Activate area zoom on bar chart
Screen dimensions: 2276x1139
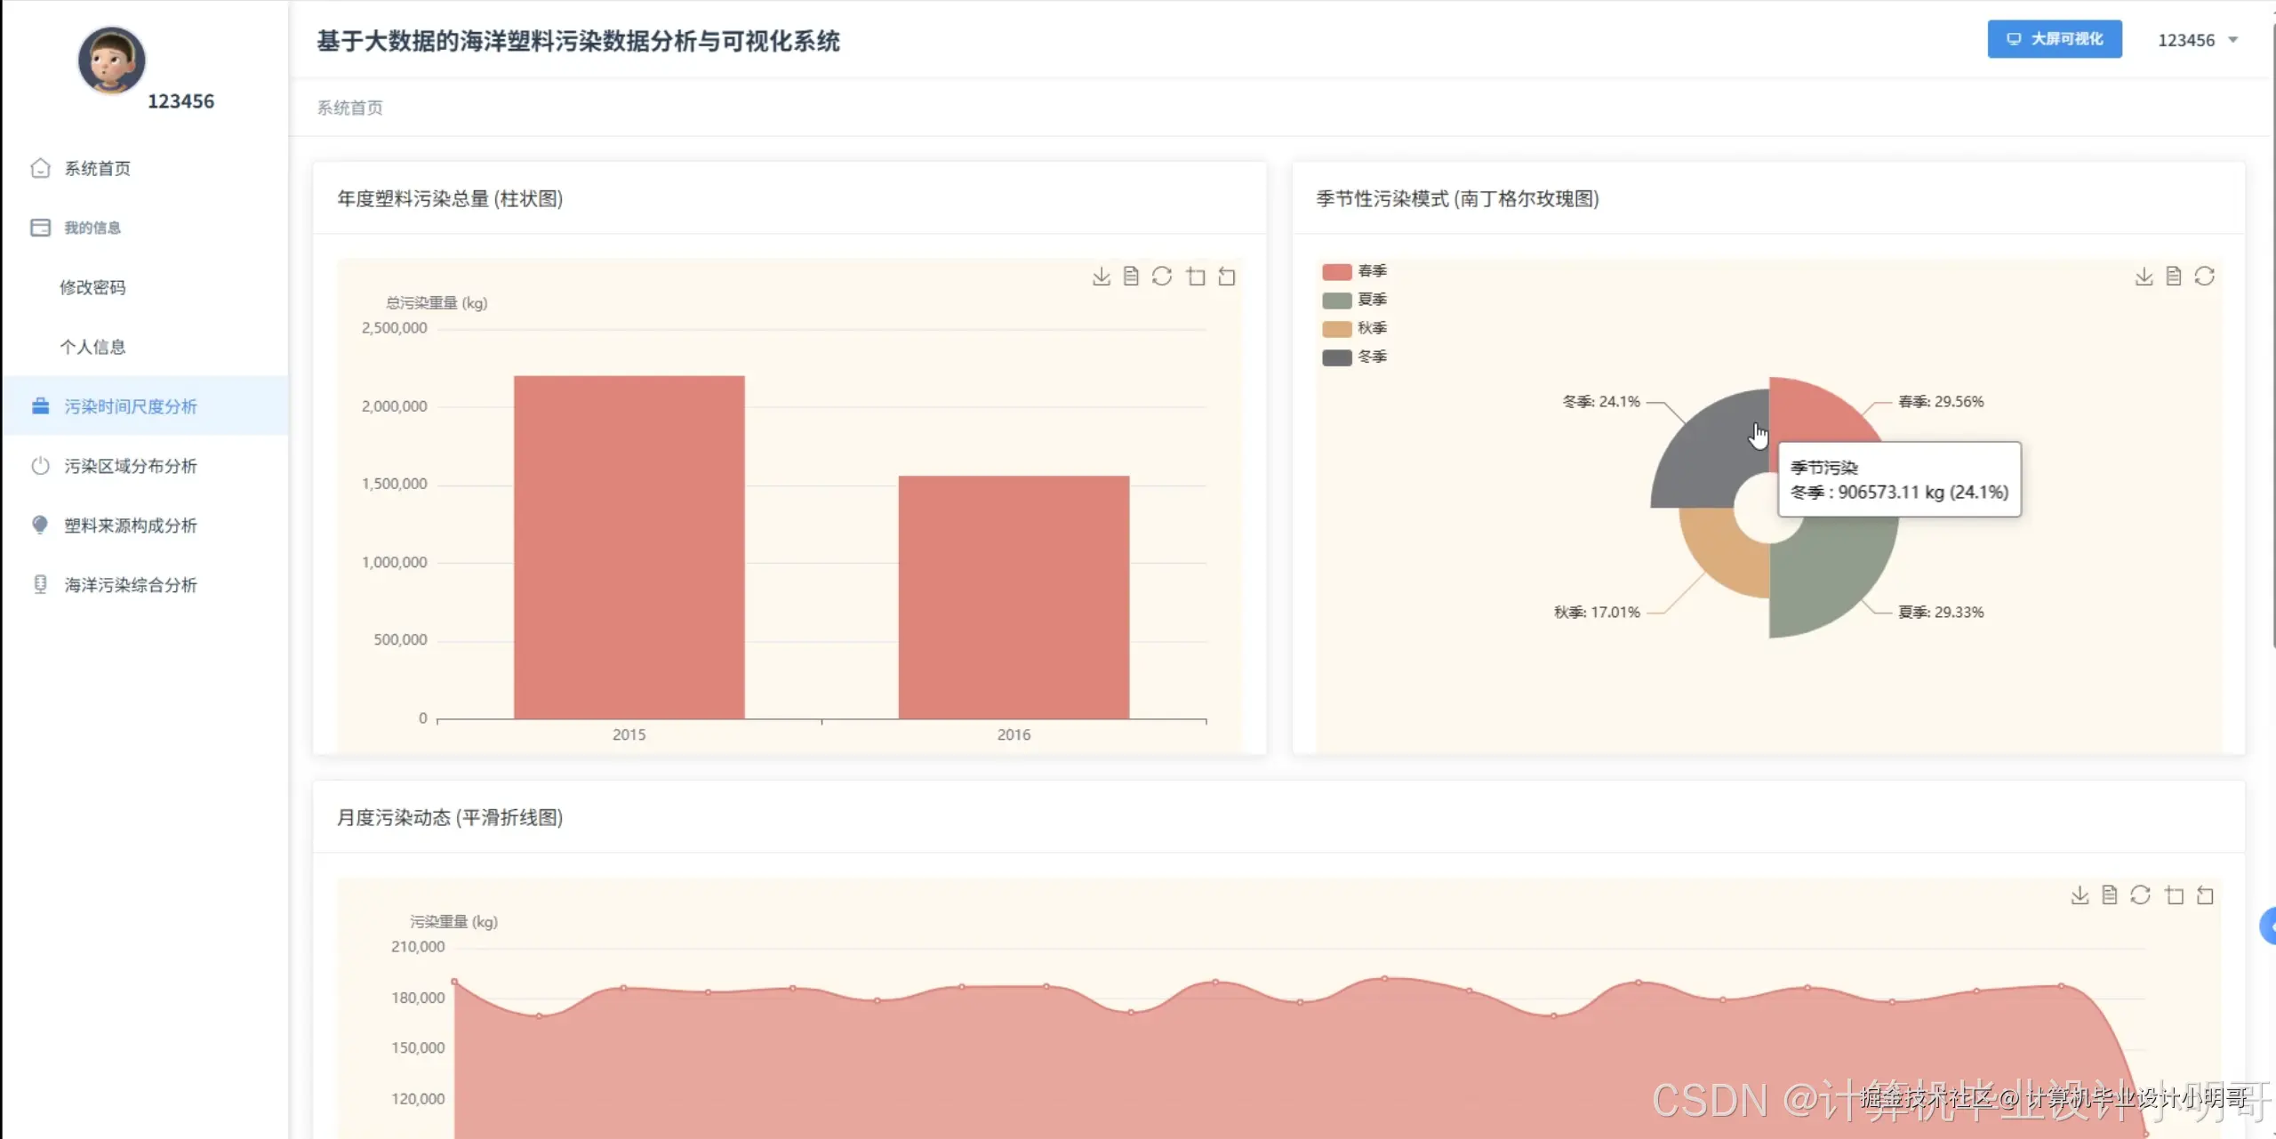pos(1196,277)
